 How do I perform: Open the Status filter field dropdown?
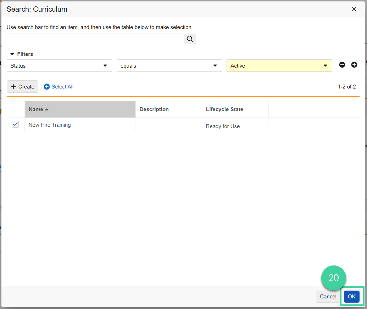[105, 65]
